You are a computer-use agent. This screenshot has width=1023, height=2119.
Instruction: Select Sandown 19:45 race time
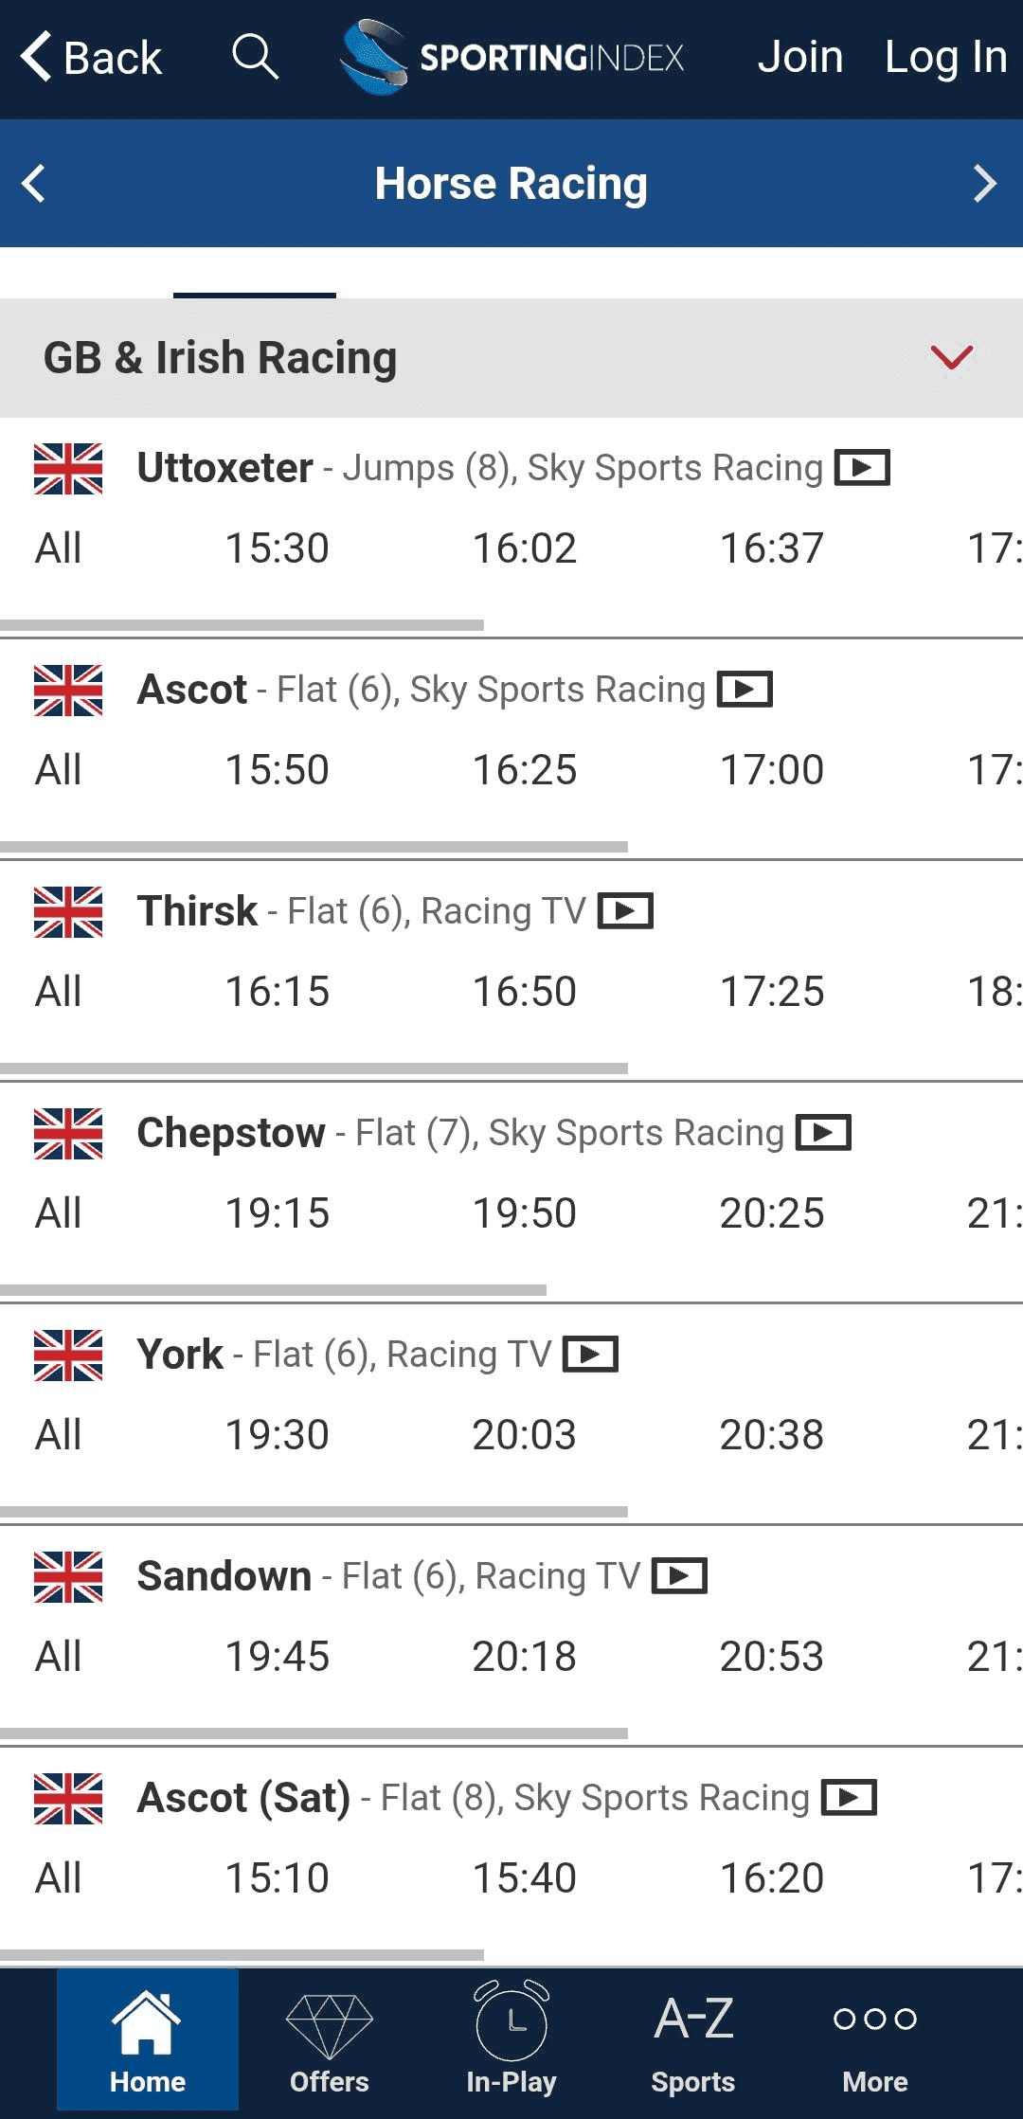(x=277, y=1657)
